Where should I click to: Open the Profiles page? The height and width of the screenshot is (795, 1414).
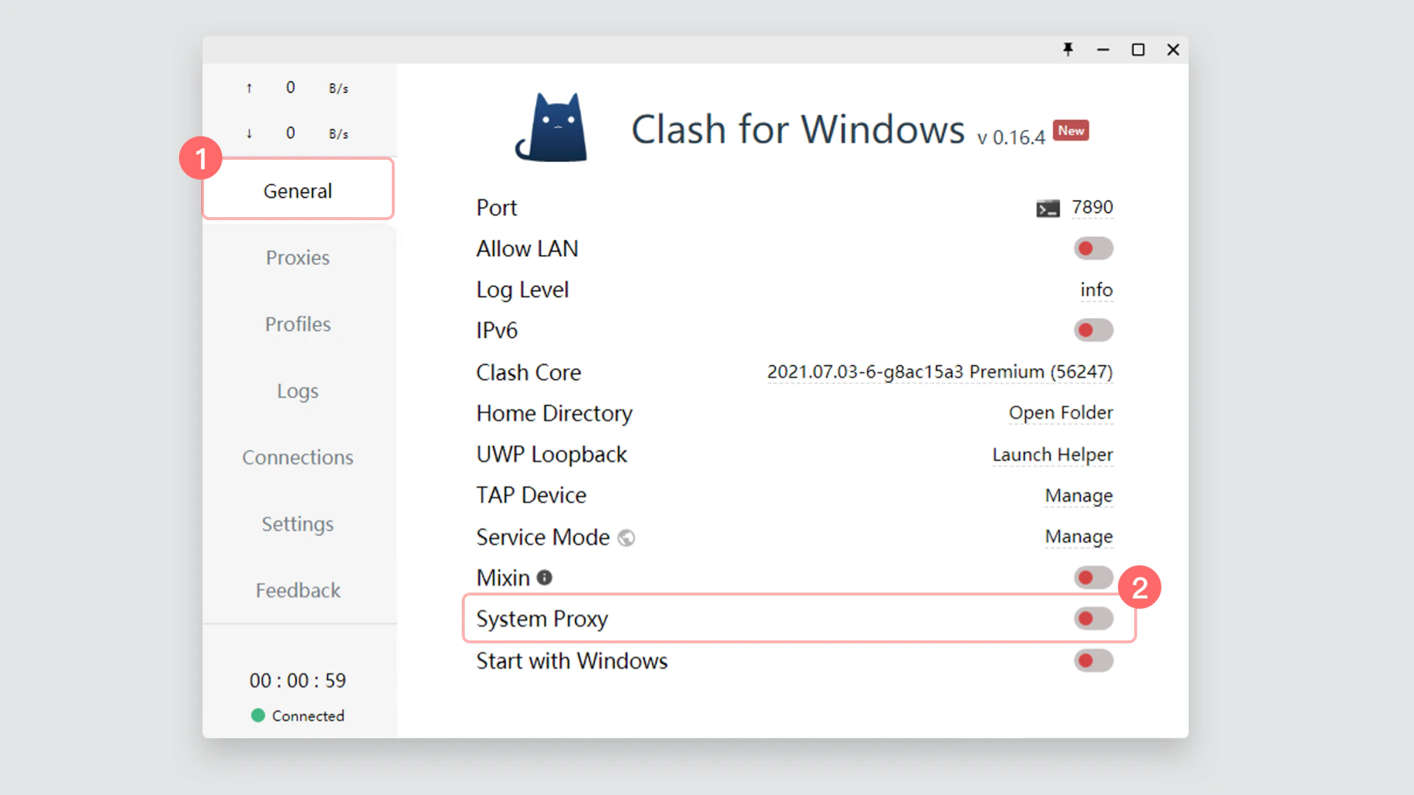point(298,324)
